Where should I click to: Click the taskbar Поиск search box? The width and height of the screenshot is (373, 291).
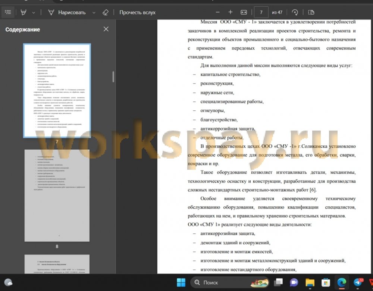(x=230, y=282)
